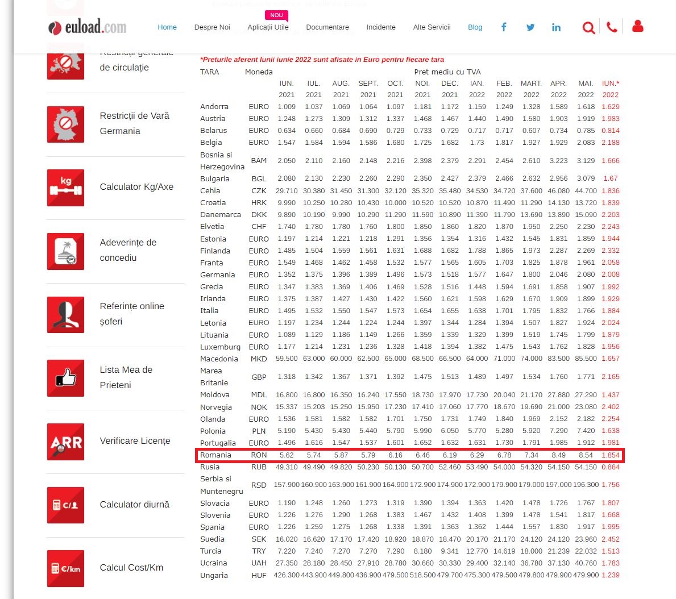
Task: Open the Lista Mea de Prieteni link
Action: [126, 377]
